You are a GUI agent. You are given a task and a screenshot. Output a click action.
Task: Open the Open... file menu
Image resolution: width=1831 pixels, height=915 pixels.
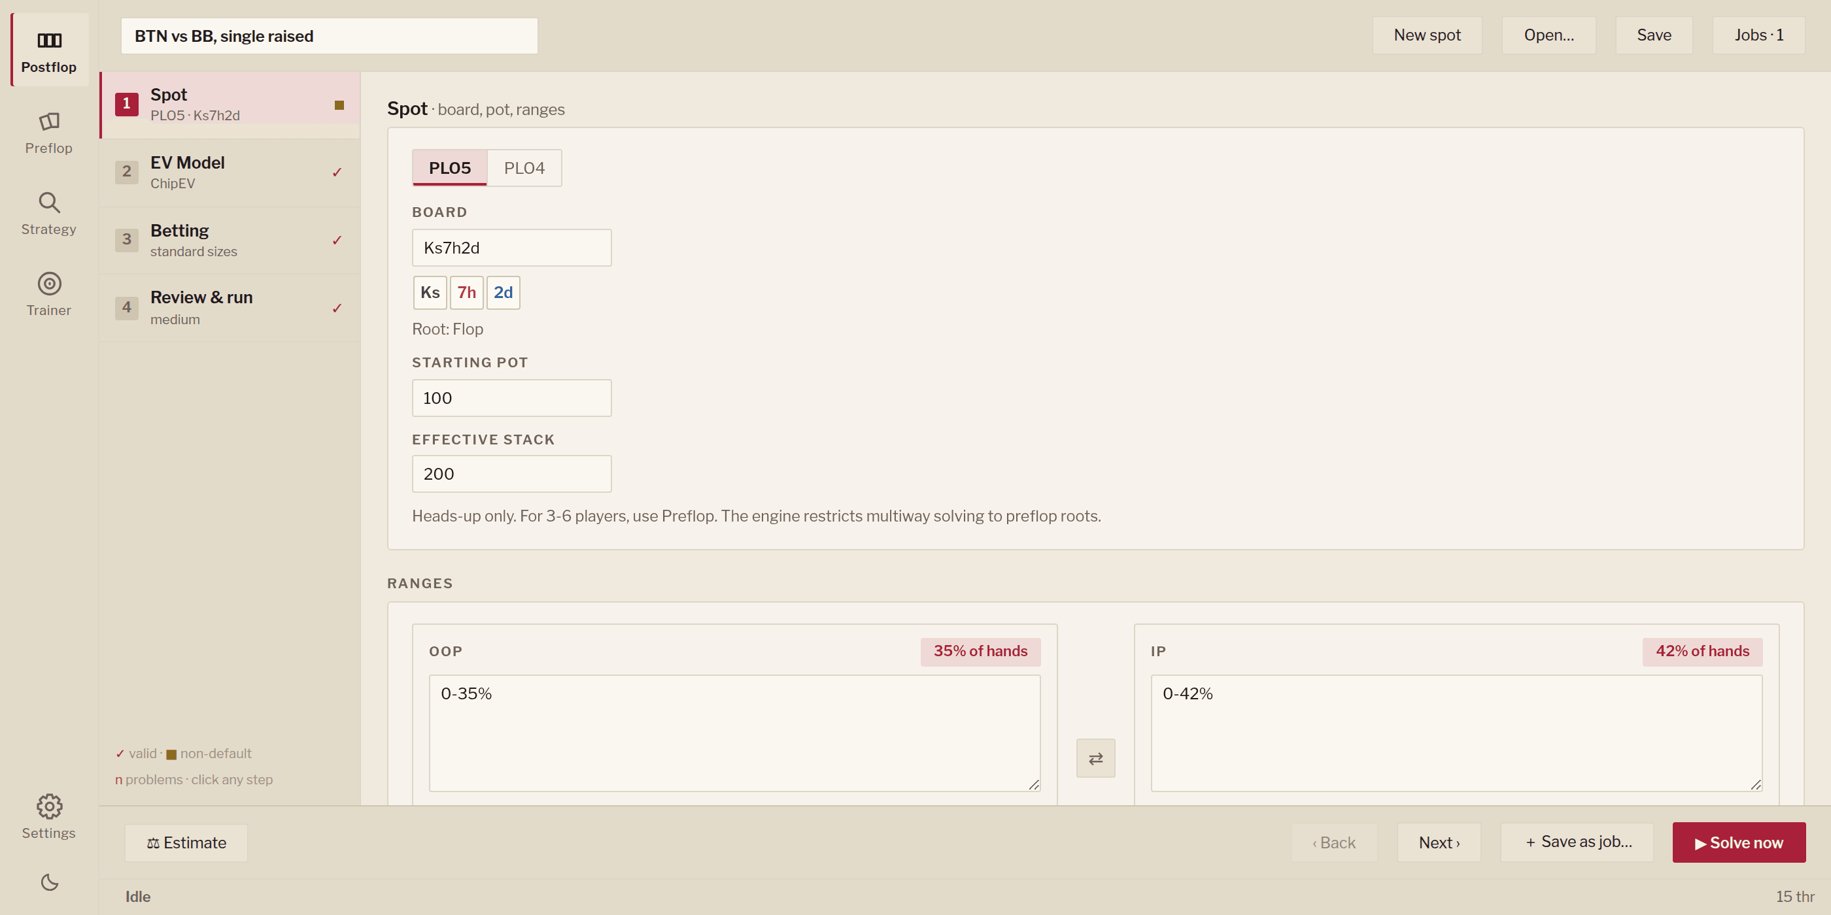(1549, 35)
